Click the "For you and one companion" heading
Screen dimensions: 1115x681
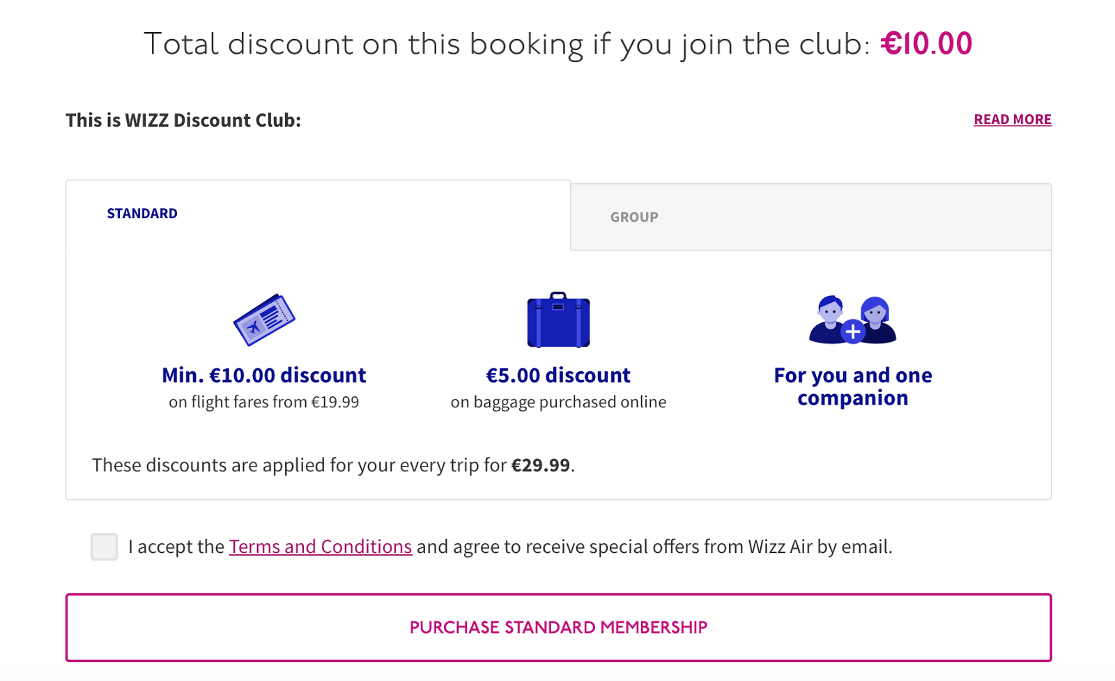(852, 386)
